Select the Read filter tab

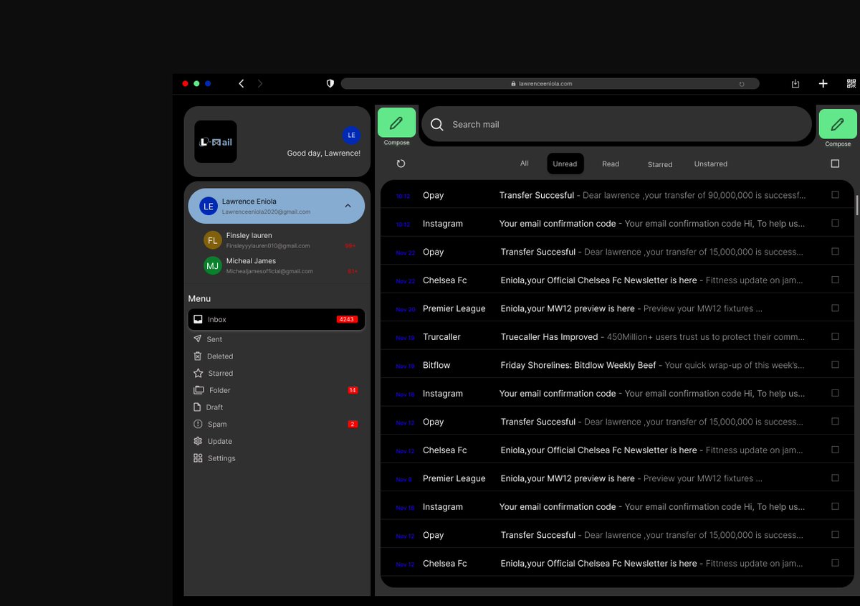click(611, 164)
